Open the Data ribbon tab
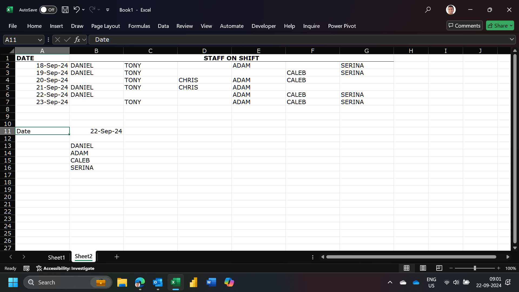519x292 pixels. [163, 26]
